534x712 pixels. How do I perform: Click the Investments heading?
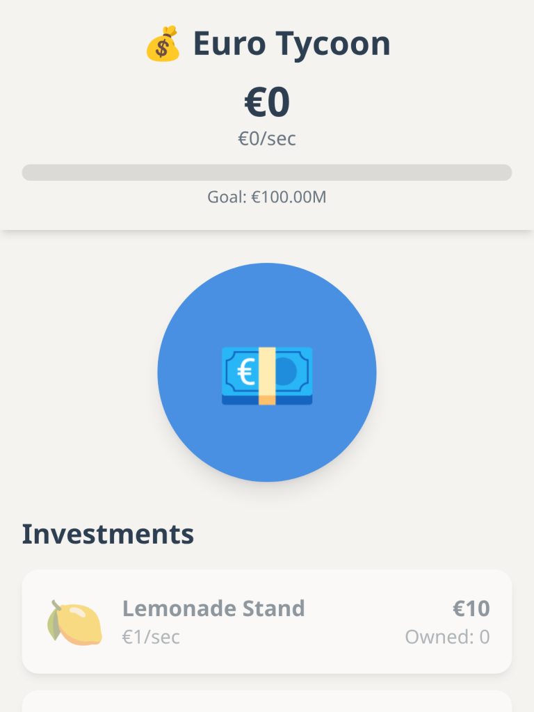click(x=108, y=534)
